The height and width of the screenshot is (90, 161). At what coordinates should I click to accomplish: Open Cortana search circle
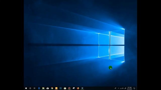tap(30, 88)
